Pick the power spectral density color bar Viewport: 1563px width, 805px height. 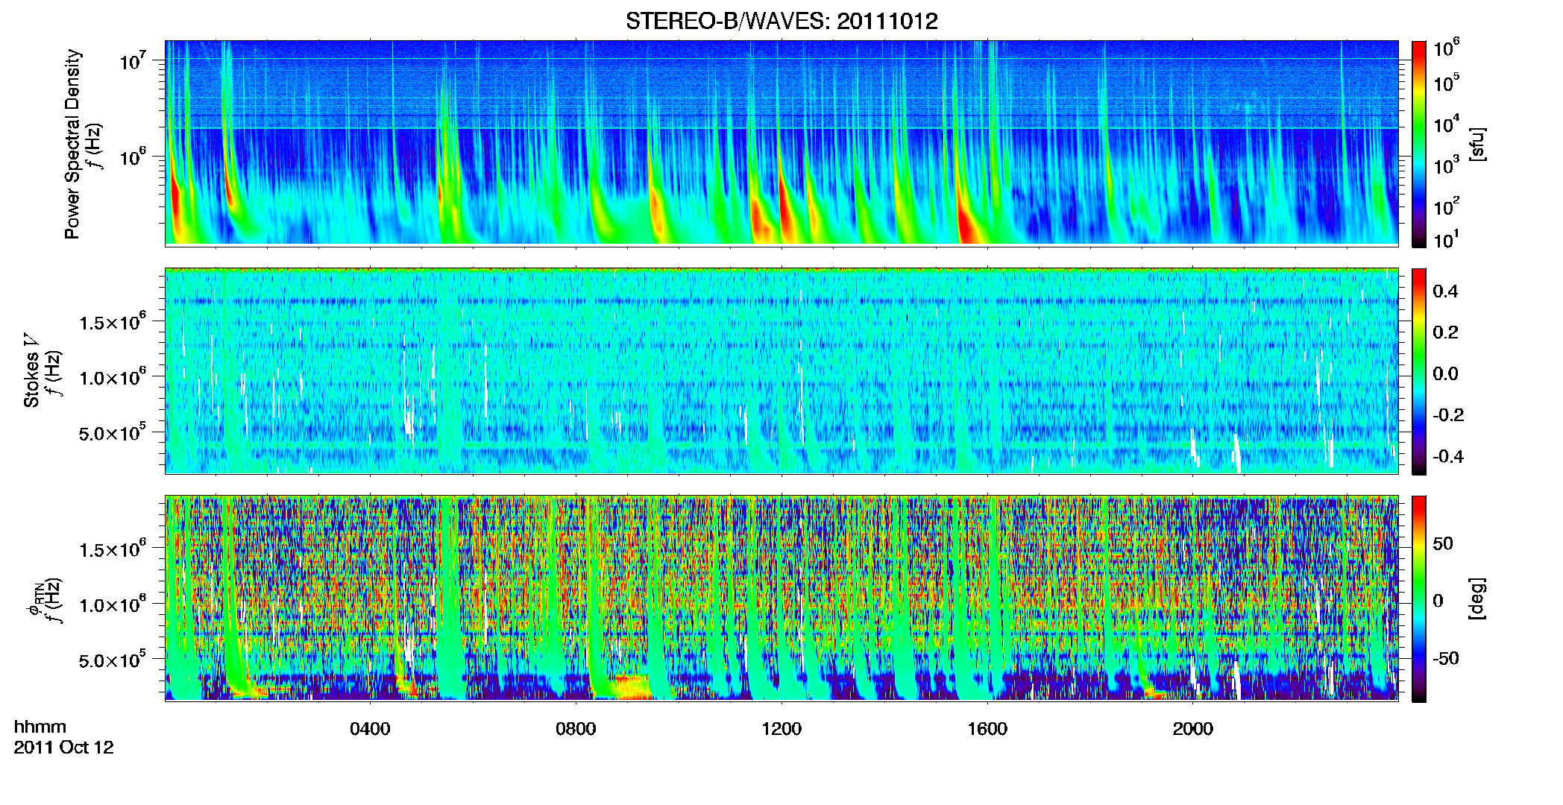pyautogui.click(x=1419, y=144)
